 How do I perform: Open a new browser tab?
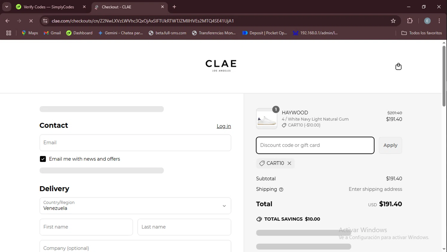click(x=174, y=7)
